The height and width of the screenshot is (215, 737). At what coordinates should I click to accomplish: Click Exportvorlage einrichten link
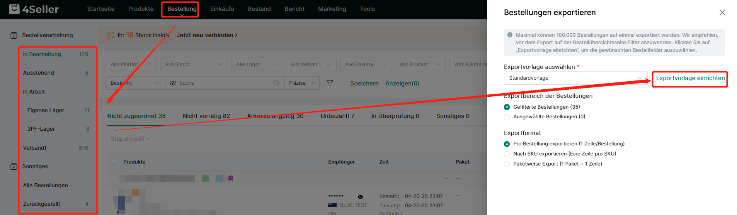[691, 78]
